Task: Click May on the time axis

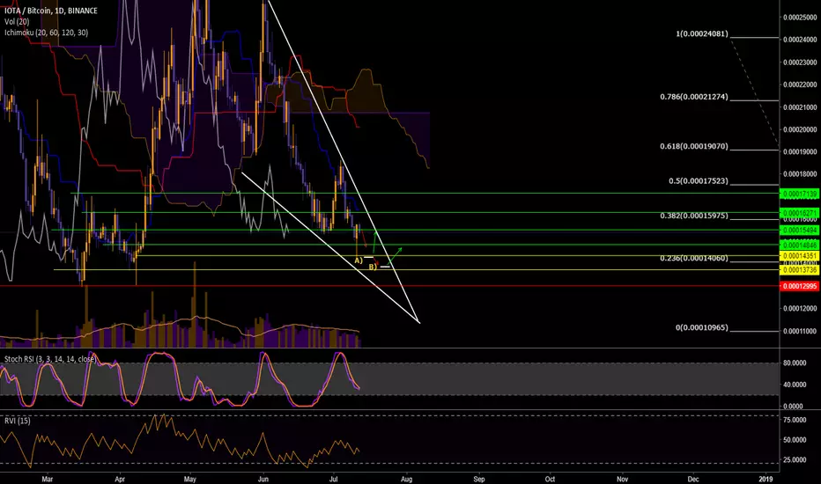Action: 190,479
